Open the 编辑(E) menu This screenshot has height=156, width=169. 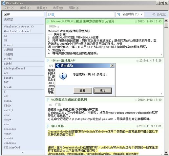point(25,8)
